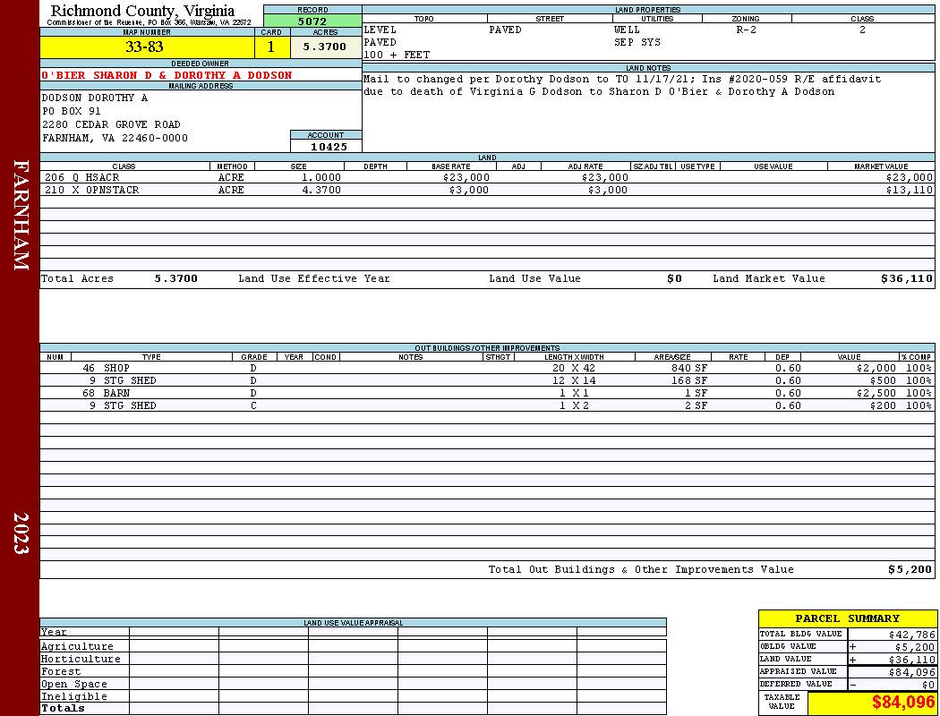Select the grade C STG SHED row
The height and width of the screenshot is (716, 940).
[x=487, y=405]
